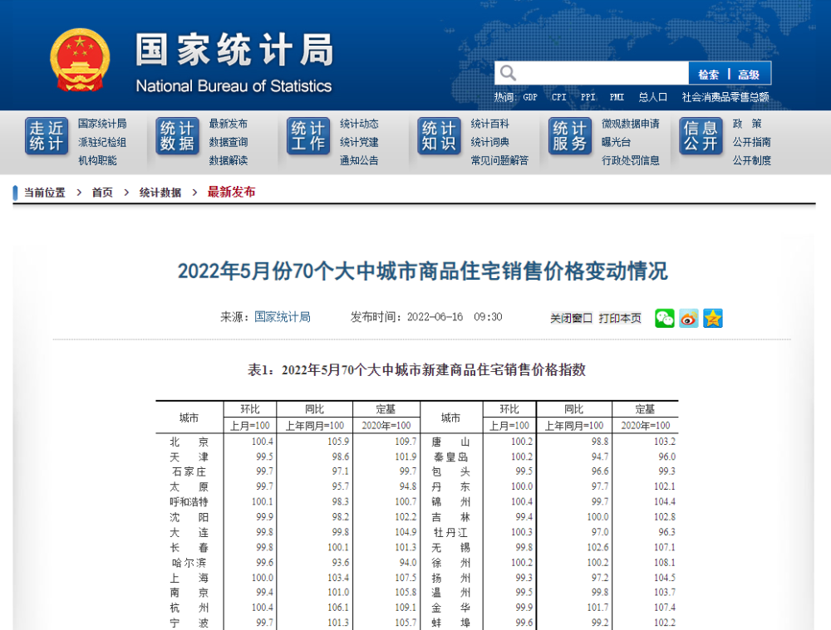Open the 统计数据 blue nav block

177,136
